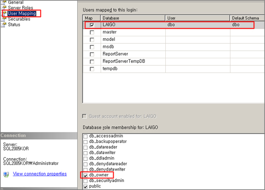Open the Status page icon
This screenshot has height=190, width=265.
(4, 25)
